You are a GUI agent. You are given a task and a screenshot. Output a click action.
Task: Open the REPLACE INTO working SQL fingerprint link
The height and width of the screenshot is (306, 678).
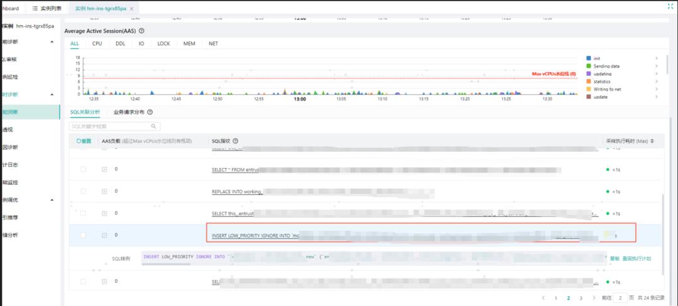click(237, 192)
